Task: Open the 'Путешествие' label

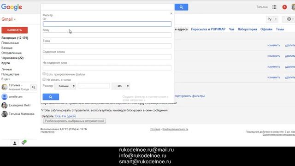Action: click(10, 74)
